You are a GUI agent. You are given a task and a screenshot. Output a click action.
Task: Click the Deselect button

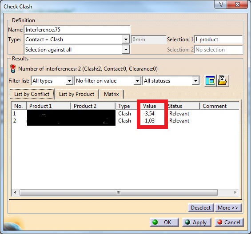pos(201,208)
